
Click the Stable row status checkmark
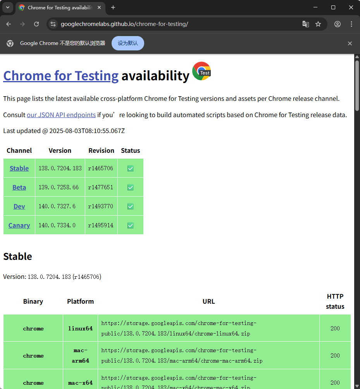(x=131, y=168)
